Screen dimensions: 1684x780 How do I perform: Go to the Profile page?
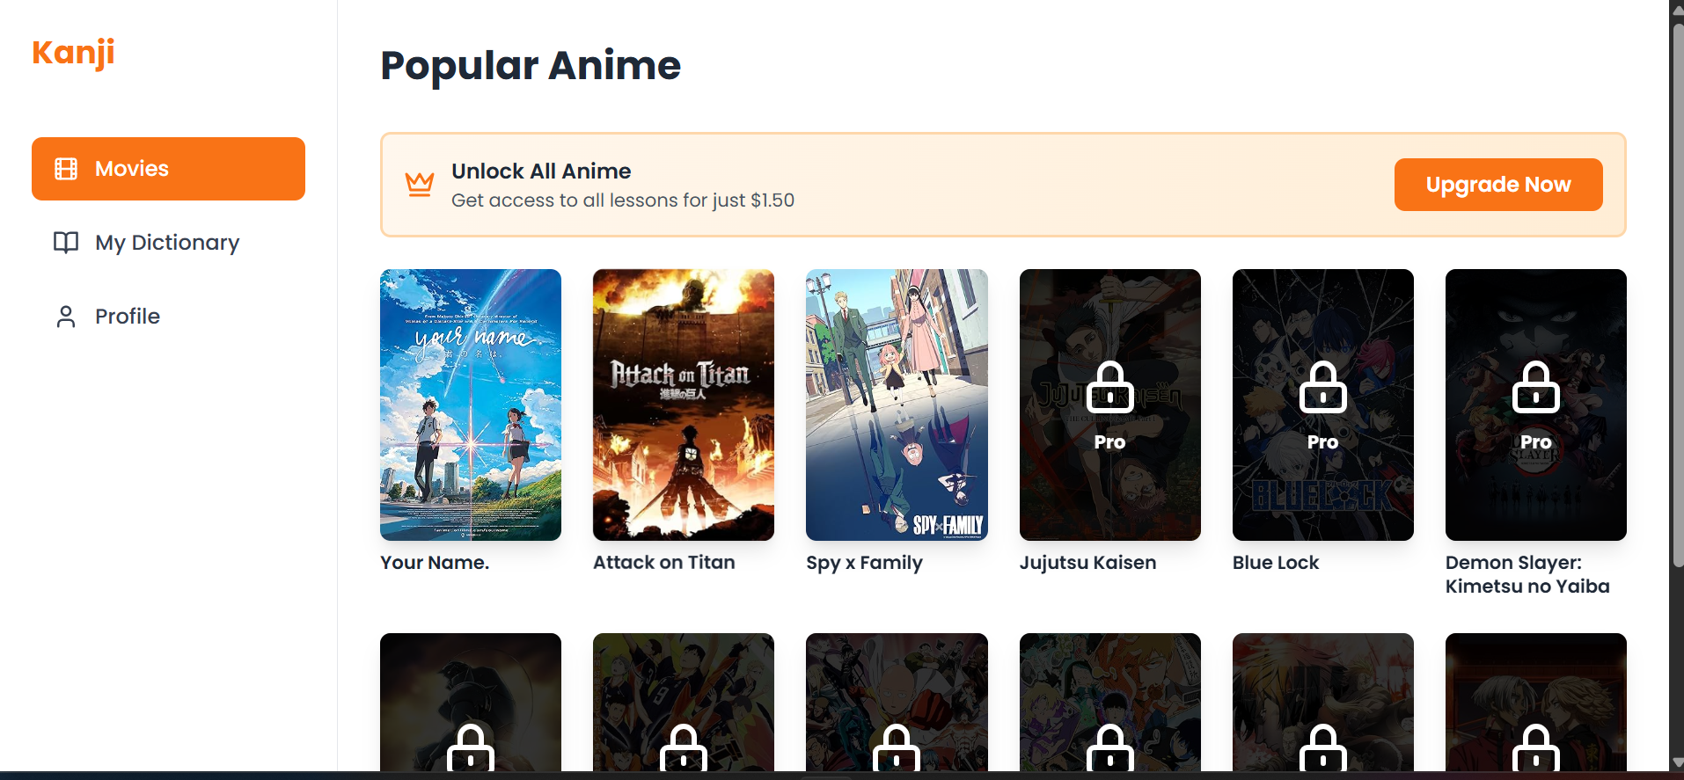pyautogui.click(x=168, y=317)
